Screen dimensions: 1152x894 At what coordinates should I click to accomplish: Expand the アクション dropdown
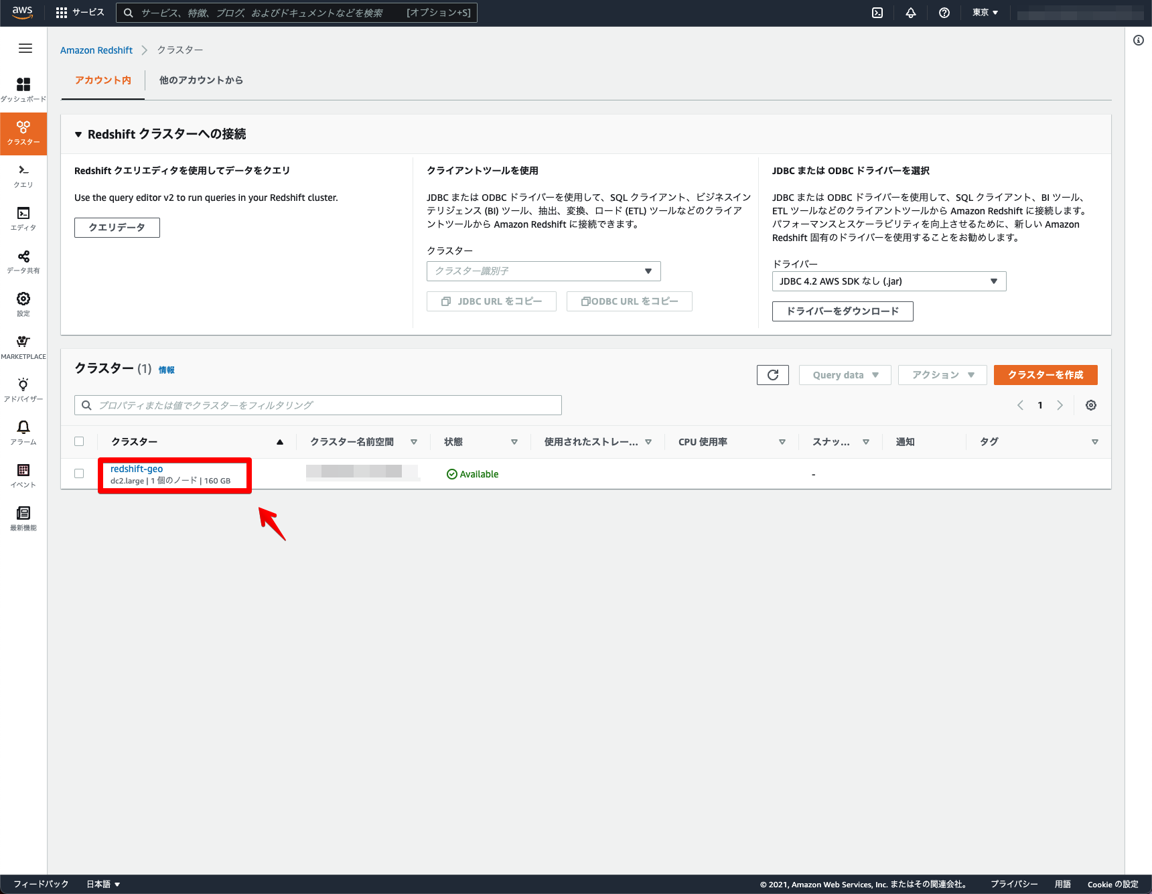[x=942, y=374]
